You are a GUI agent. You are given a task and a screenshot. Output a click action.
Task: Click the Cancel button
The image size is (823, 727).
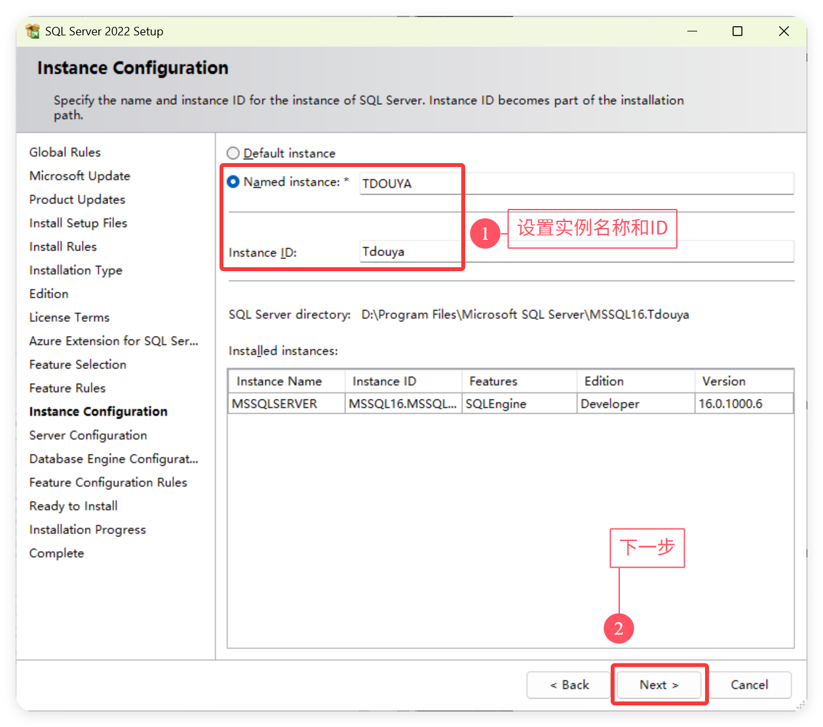pyautogui.click(x=750, y=684)
